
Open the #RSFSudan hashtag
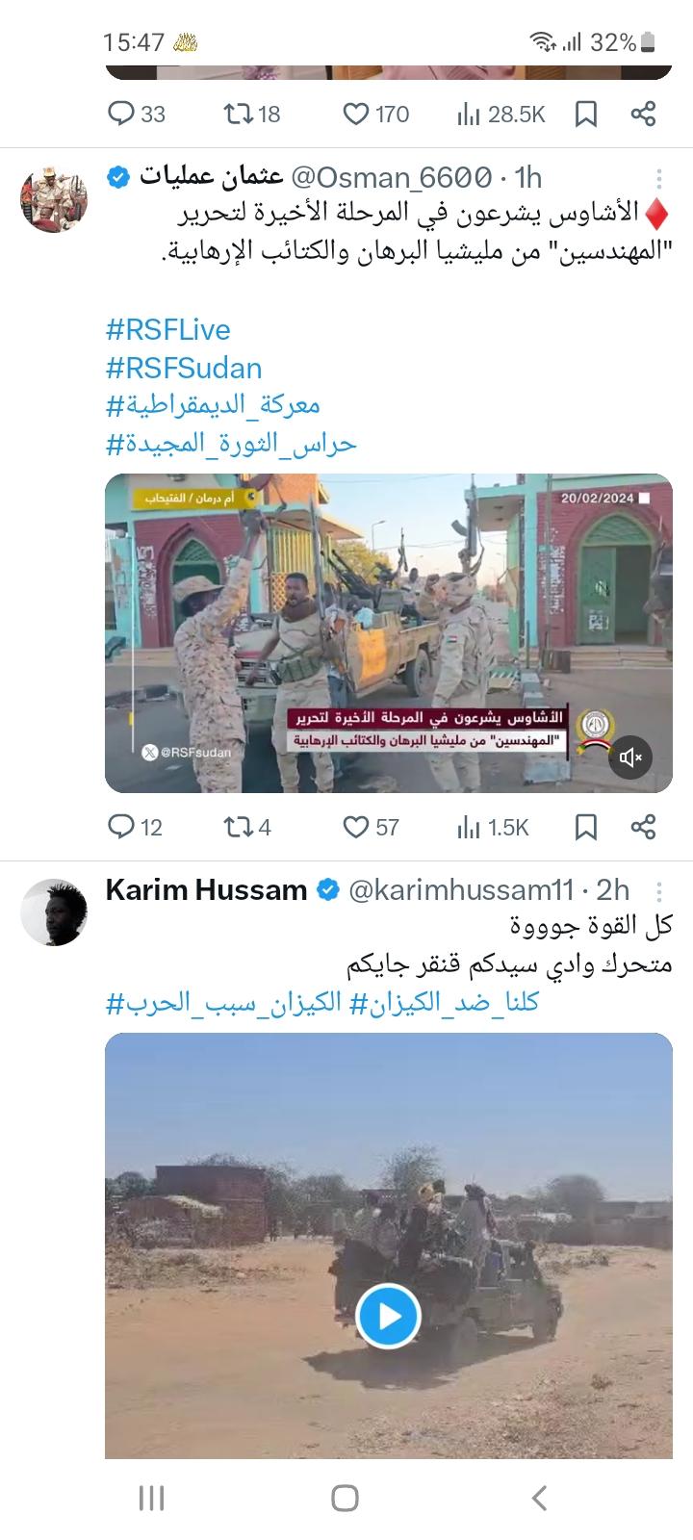(184, 368)
